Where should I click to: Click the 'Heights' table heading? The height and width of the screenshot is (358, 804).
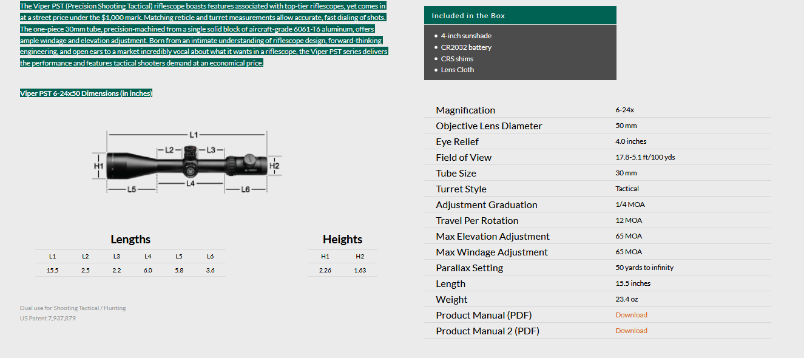click(342, 239)
